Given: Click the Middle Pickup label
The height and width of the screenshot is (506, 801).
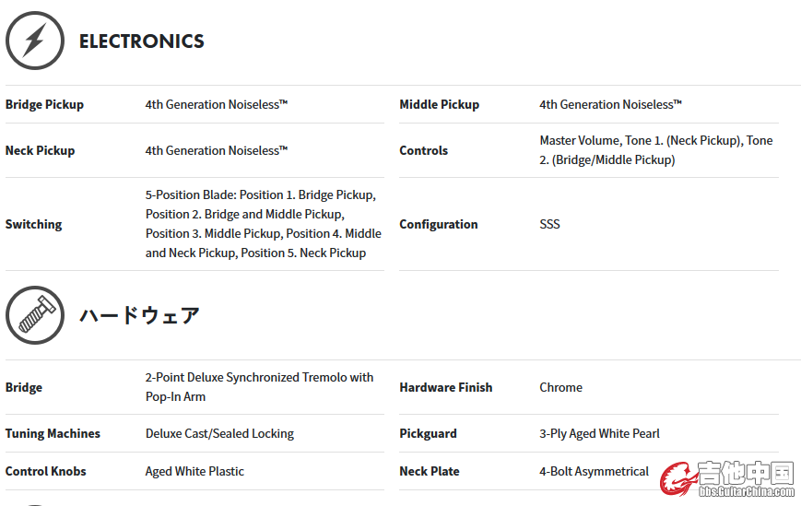Looking at the screenshot, I should click(439, 105).
